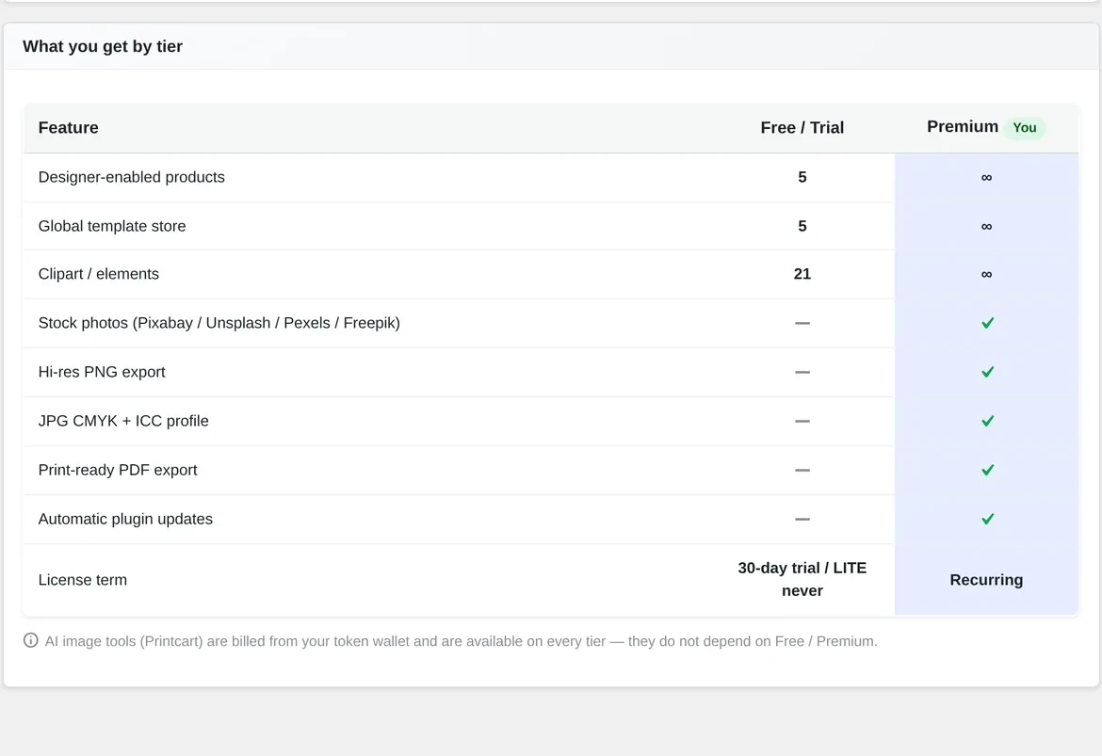Viewport: 1102px width, 756px height.
Task: Click the 'Feature' column header
Action: point(68,128)
